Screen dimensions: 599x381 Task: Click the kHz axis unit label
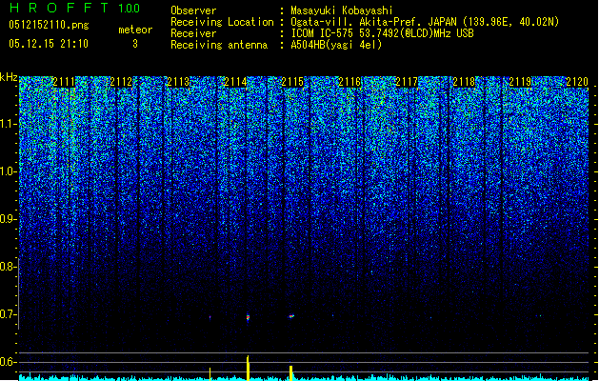(x=9, y=77)
